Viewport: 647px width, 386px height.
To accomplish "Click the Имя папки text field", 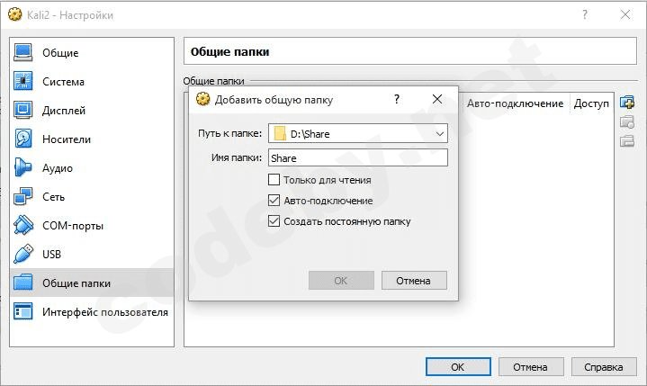I will click(x=358, y=158).
